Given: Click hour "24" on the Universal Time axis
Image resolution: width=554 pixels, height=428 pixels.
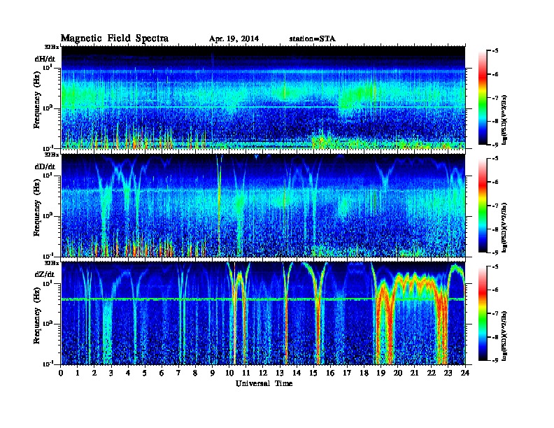Looking at the screenshot, I should pyautogui.click(x=465, y=373).
